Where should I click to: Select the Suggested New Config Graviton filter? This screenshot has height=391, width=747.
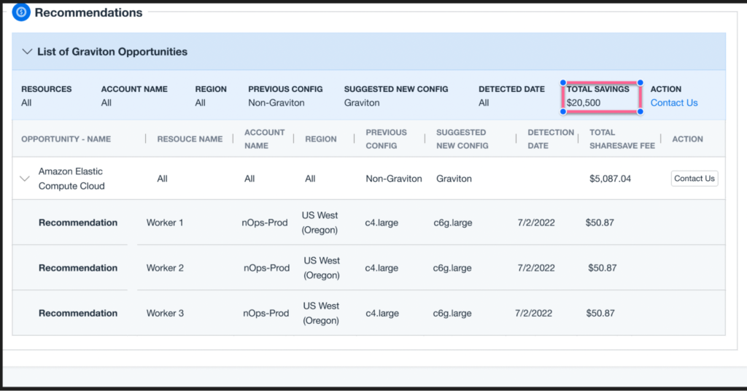[362, 103]
